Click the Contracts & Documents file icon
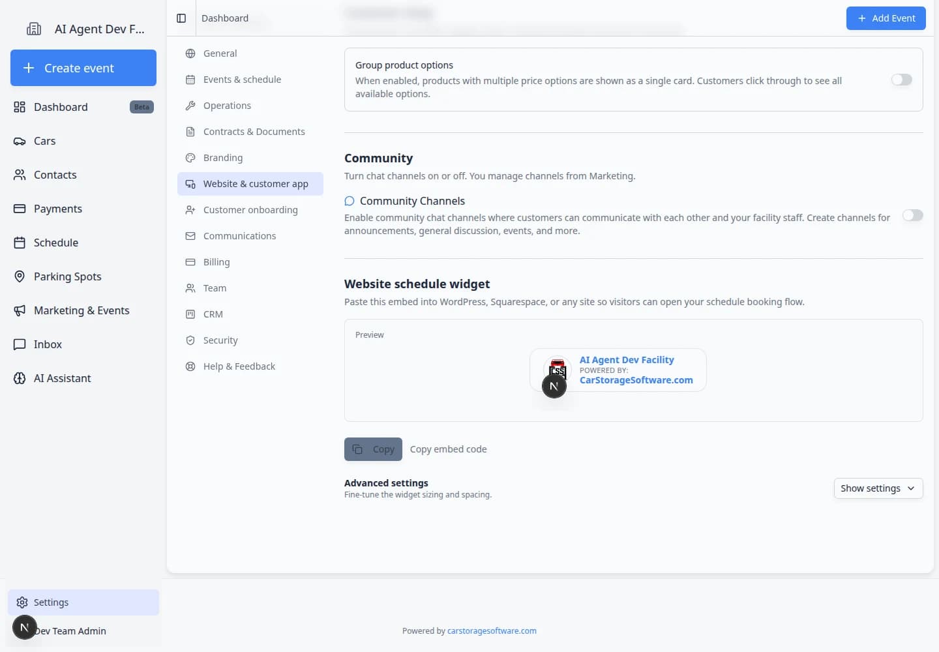This screenshot has height=652, width=939. point(190,132)
